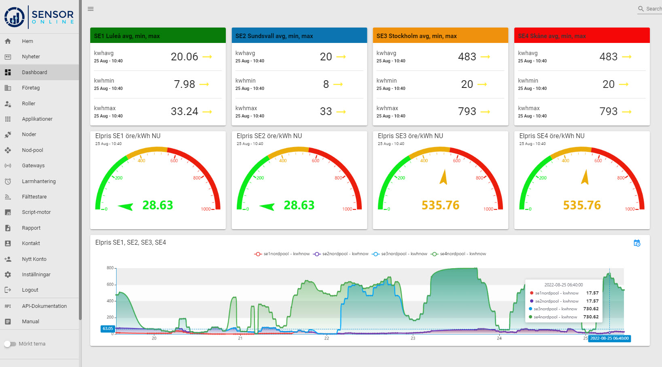
Task: Open the Roller page link
Action: pyautogui.click(x=39, y=104)
